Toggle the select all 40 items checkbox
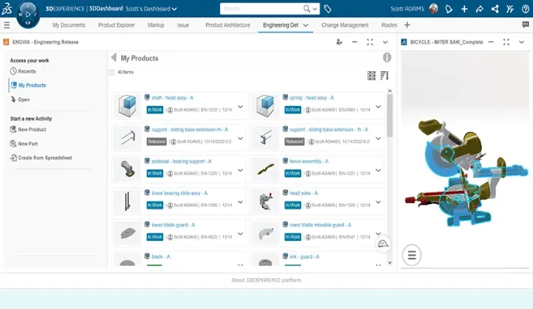 [x=112, y=72]
